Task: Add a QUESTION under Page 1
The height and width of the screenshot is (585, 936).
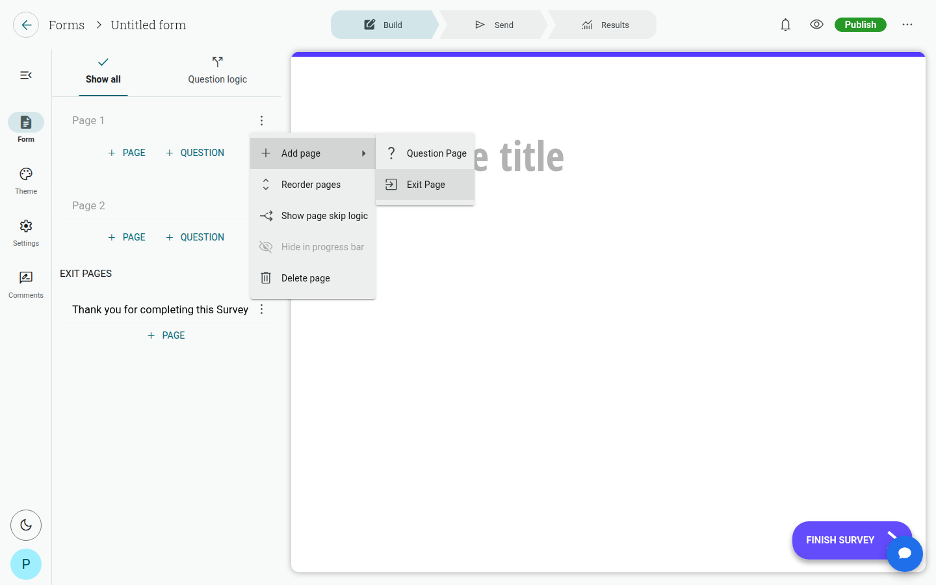Action: point(195,153)
